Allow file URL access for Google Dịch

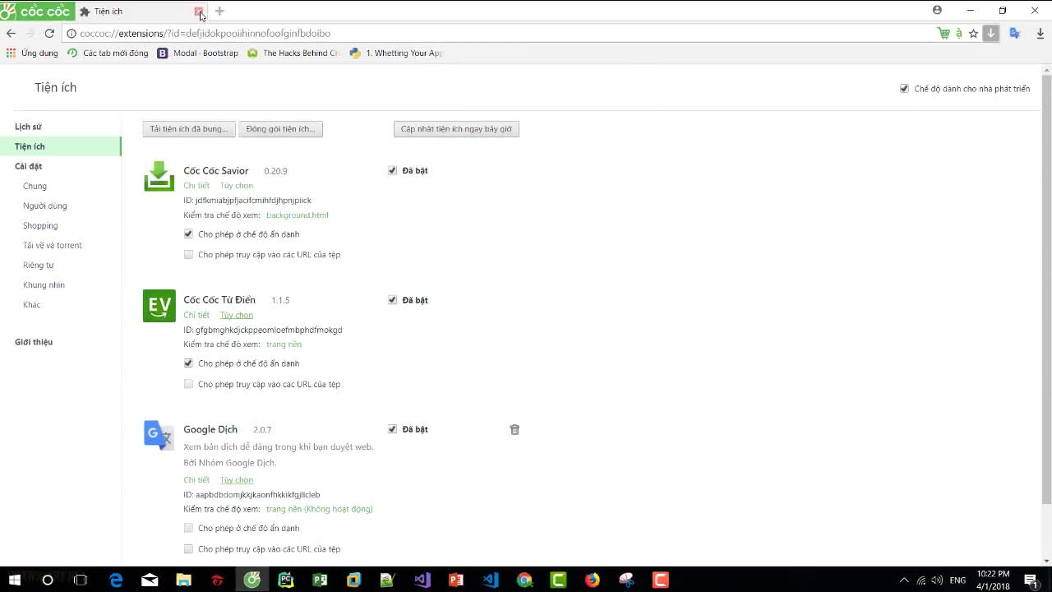point(188,549)
